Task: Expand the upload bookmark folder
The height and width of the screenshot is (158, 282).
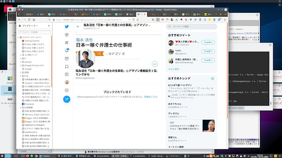Action: coord(21,62)
